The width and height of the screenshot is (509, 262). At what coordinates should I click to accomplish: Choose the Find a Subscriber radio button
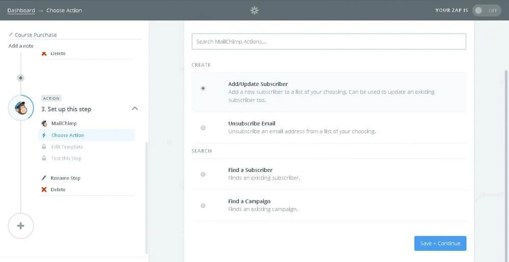203,174
